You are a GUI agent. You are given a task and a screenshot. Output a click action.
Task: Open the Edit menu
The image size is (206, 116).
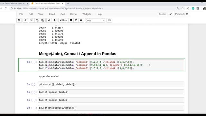point(31,14)
